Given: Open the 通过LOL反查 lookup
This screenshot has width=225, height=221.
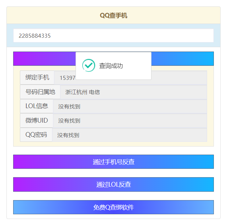Looking at the screenshot, I should pyautogui.click(x=113, y=184).
